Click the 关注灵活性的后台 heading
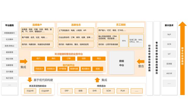Screen dimensions: 188x106 click(38, 86)
